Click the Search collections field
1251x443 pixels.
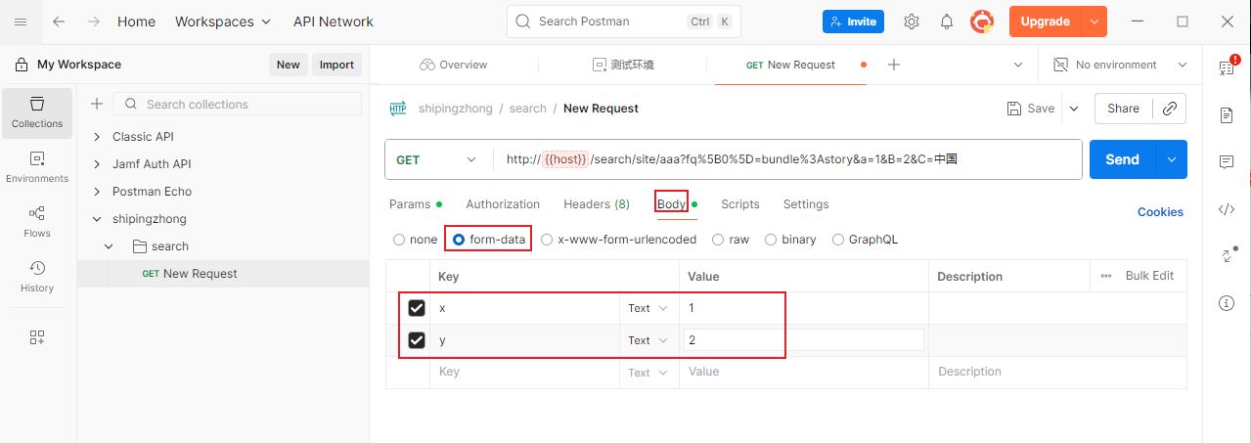click(x=249, y=105)
